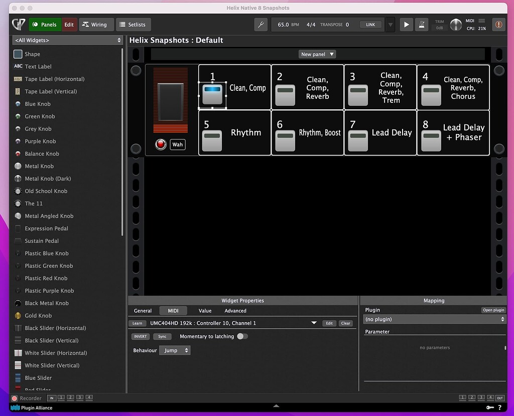Click the help question mark icon
The image size is (514, 416).
(x=499, y=407)
